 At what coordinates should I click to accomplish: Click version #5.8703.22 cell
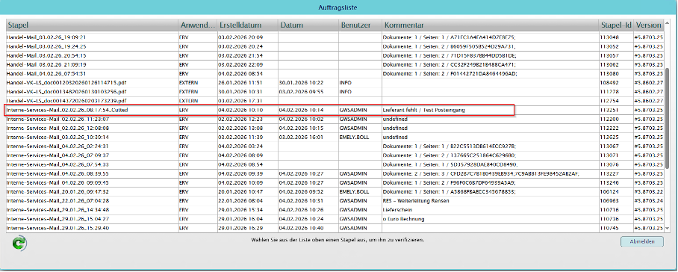[x=649, y=191]
